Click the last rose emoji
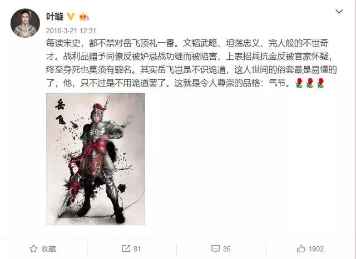This screenshot has height=259, width=356. point(320,83)
